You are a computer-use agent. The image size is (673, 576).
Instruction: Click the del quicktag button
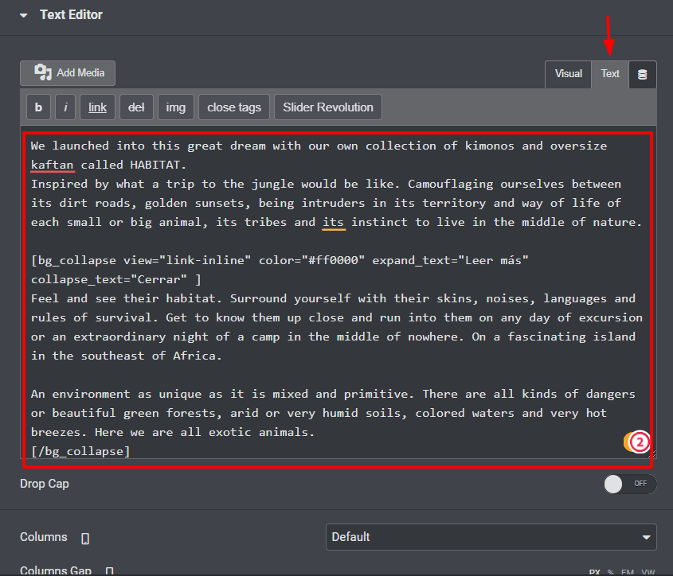[x=136, y=107]
